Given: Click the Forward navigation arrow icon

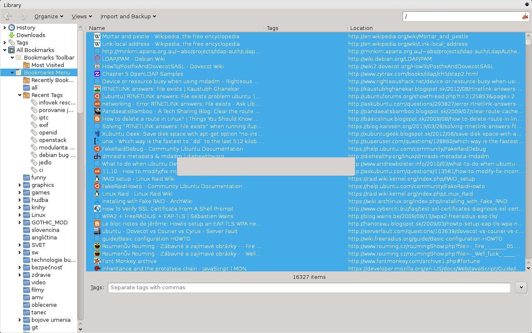Looking at the screenshot, I should tap(22, 16).
